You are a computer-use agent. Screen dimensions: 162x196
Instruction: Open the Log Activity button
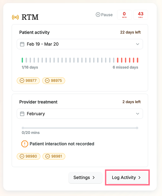tap(127, 178)
